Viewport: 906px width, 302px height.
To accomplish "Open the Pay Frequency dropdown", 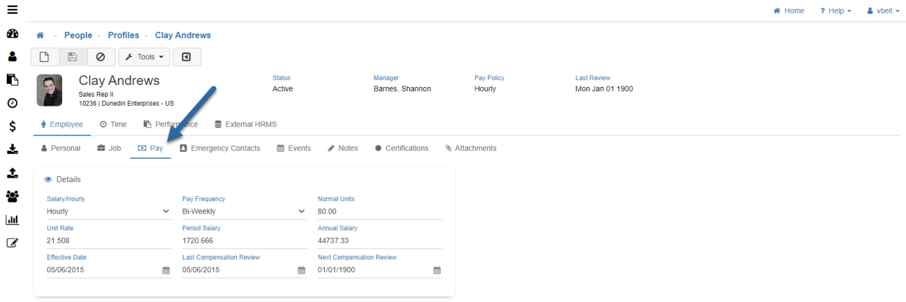I will pyautogui.click(x=302, y=212).
